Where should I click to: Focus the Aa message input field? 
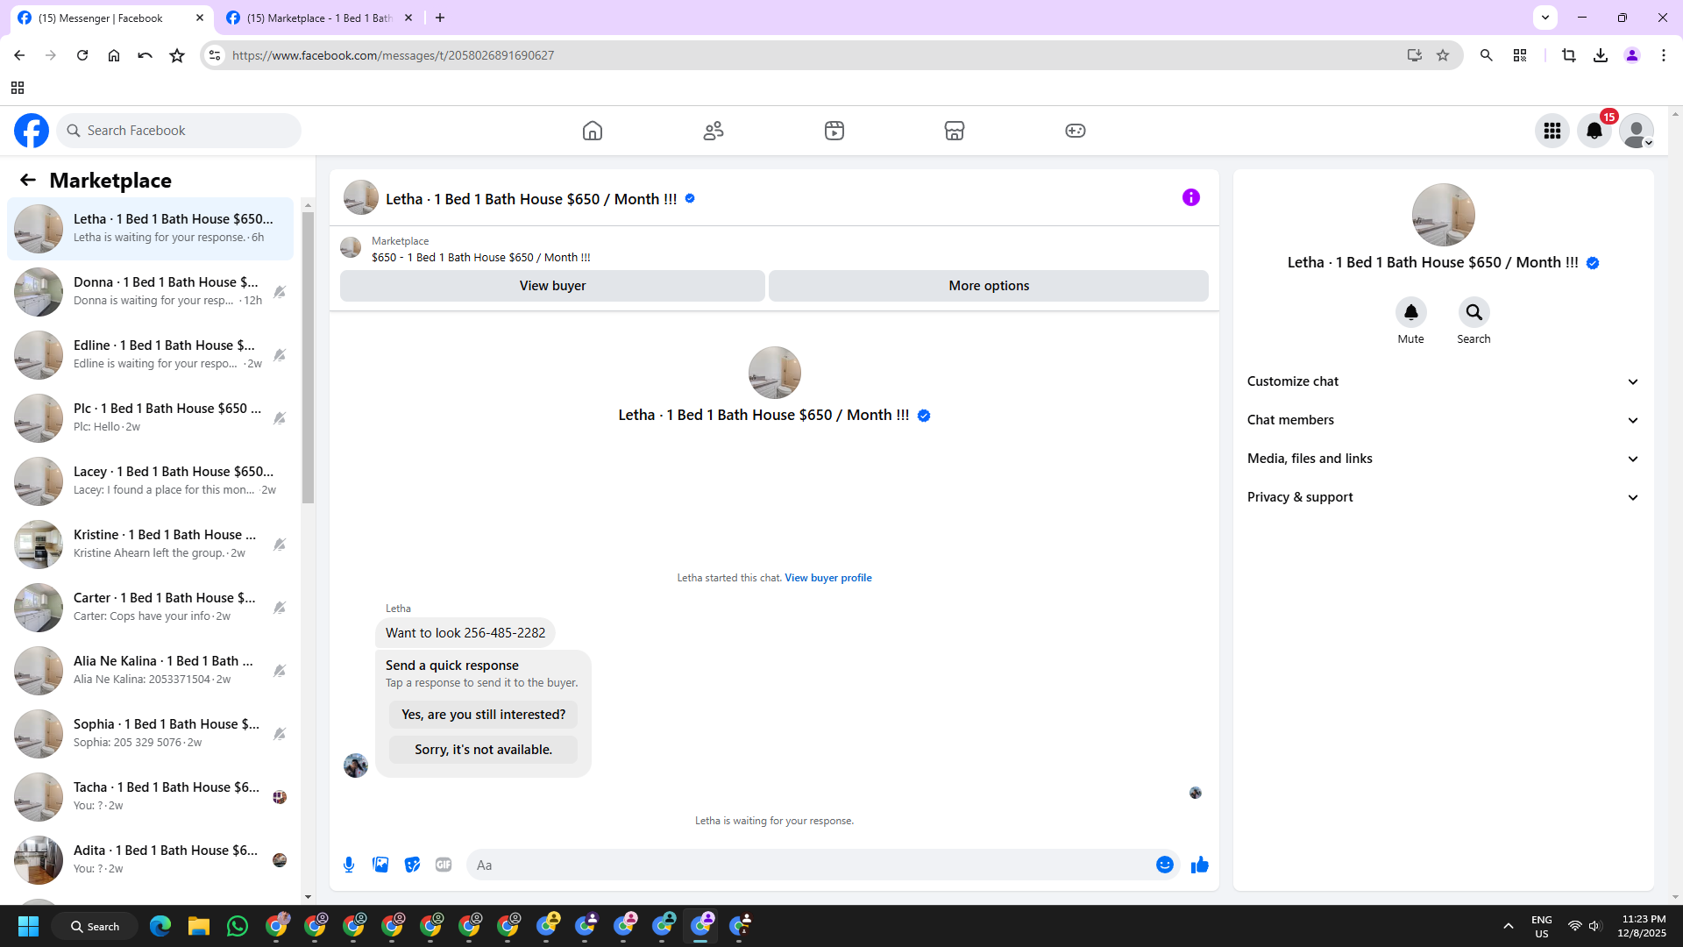click(811, 865)
